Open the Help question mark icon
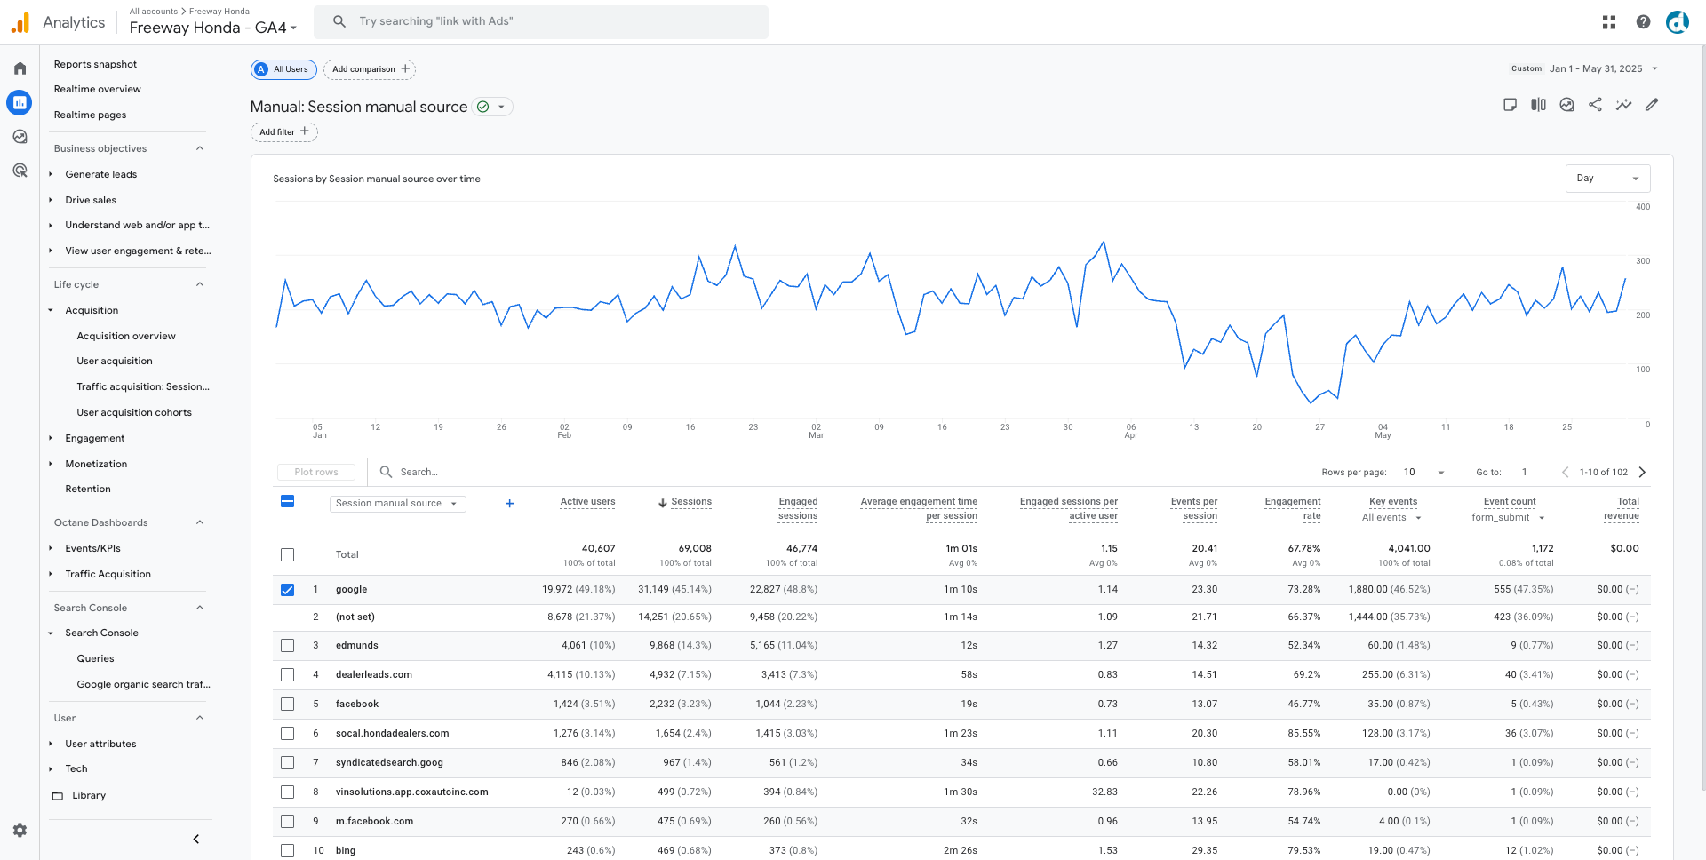 (x=1643, y=22)
